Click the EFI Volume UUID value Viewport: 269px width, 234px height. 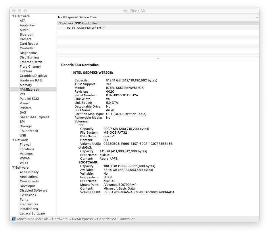(x=138, y=144)
